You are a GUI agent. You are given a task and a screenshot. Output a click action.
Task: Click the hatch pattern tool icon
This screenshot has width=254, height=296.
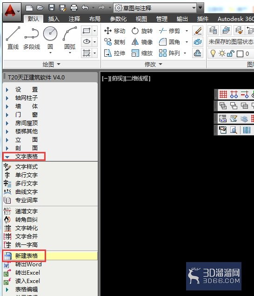(87, 53)
